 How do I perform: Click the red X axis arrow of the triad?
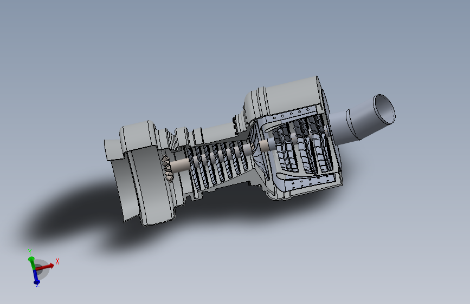45,267
